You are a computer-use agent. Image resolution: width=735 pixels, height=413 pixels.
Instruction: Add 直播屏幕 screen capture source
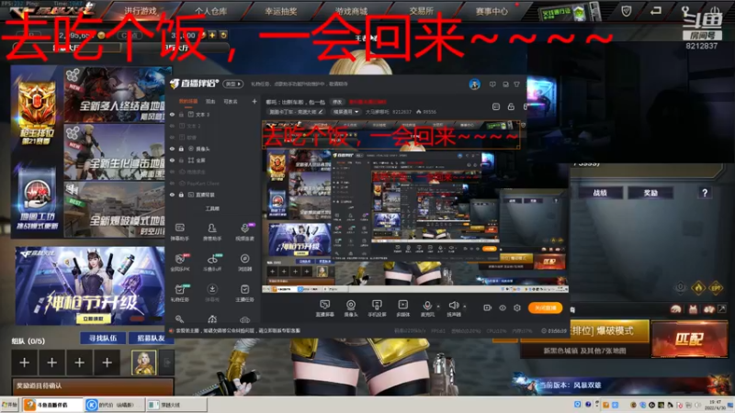324,308
